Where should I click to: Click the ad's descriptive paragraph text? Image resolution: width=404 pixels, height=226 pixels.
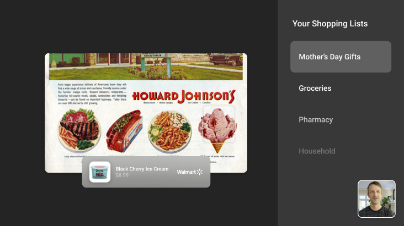(92, 93)
